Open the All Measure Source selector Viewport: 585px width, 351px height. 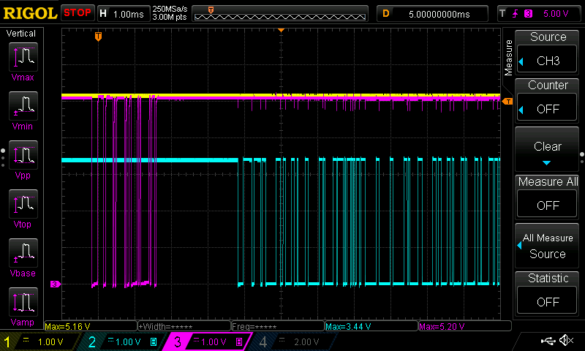[547, 246]
